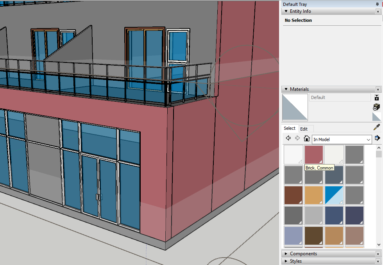Image resolution: width=383 pixels, height=265 pixels.
Task: Click the current material preview thumbnail
Action: [x=295, y=107]
